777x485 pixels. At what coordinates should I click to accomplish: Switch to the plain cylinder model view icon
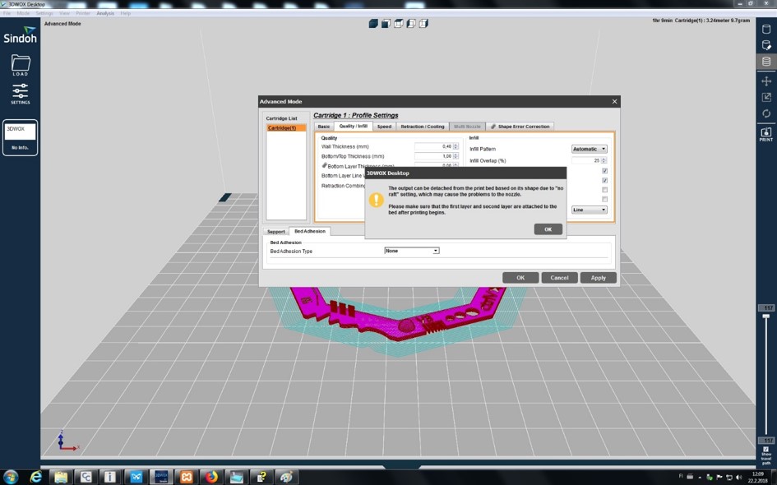tap(766, 30)
